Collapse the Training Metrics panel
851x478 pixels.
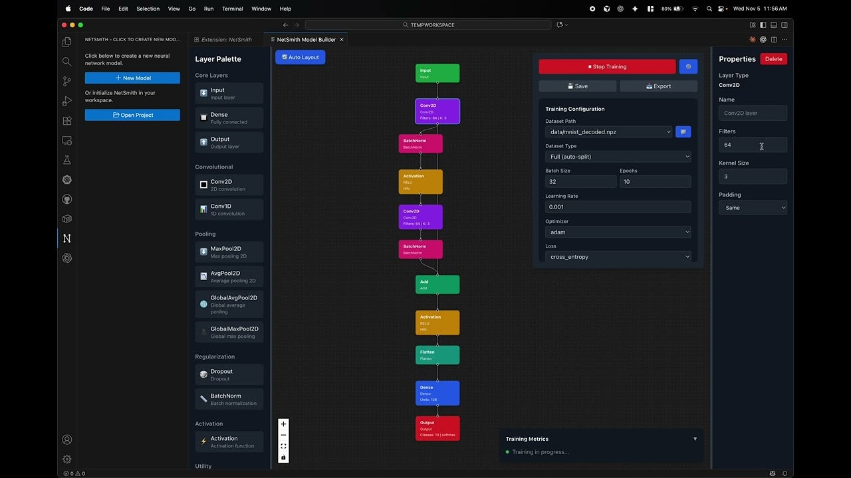tap(695, 439)
